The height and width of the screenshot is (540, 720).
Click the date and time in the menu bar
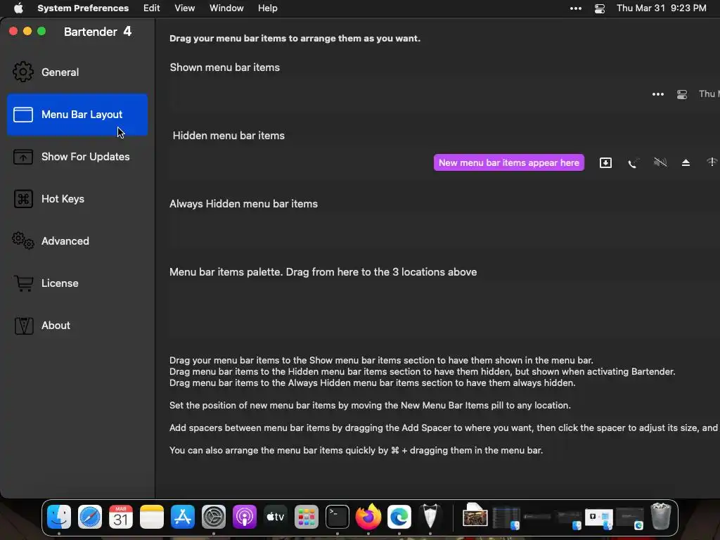click(661, 8)
